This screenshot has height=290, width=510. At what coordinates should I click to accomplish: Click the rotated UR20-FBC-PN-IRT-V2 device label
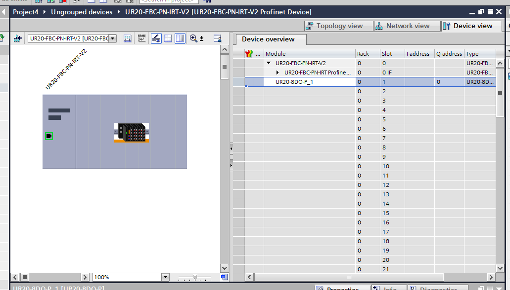[x=66, y=70]
